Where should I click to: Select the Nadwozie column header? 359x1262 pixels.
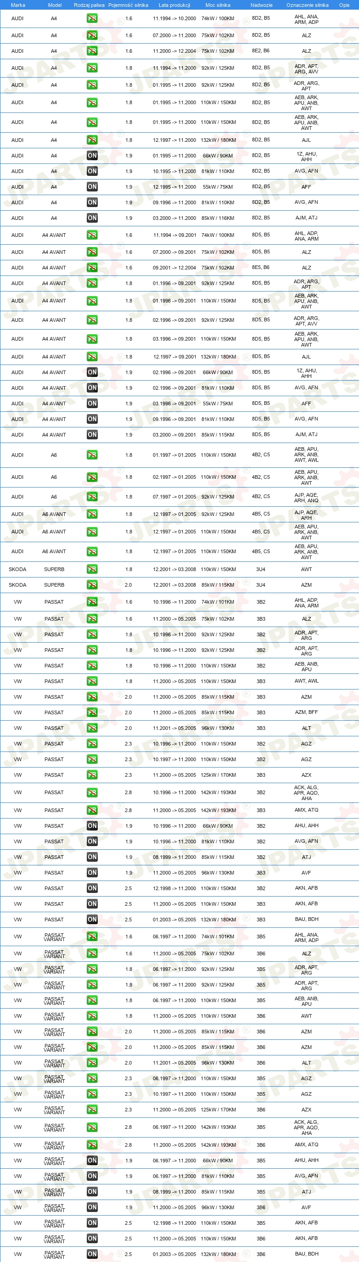click(x=262, y=5)
